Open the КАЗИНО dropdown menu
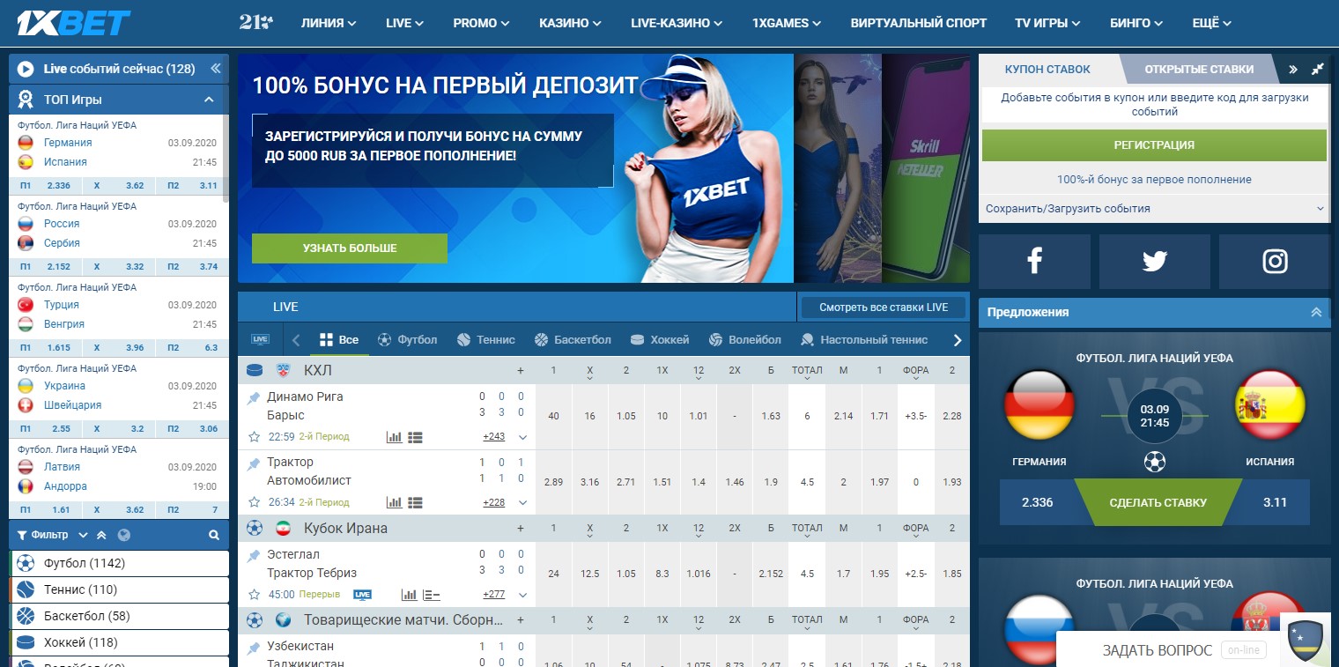 tap(568, 23)
